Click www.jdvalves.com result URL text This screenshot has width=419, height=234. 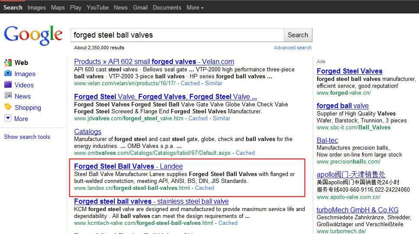pos(129,118)
